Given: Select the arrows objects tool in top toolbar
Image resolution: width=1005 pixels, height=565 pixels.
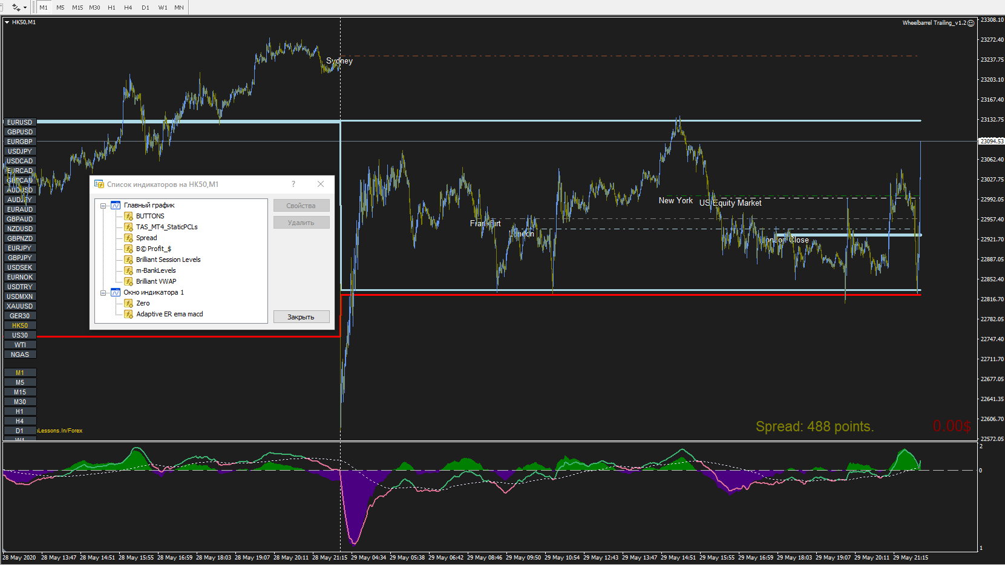Looking at the screenshot, I should pos(16,7).
